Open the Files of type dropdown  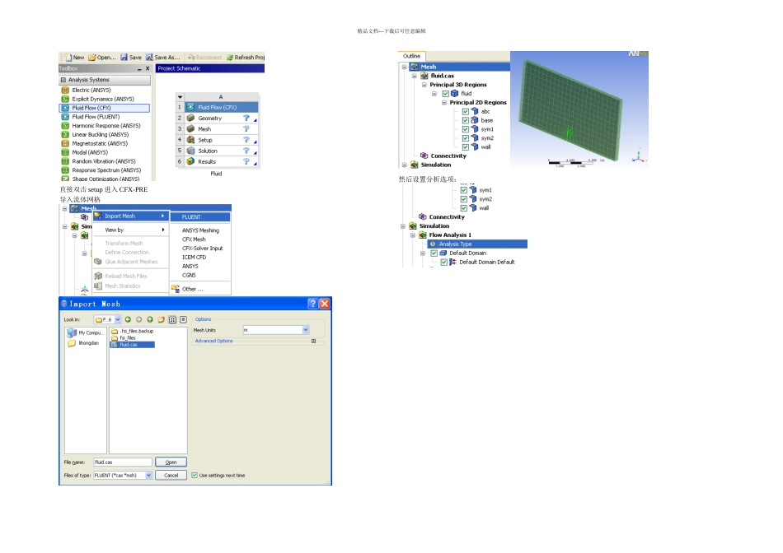tap(148, 475)
